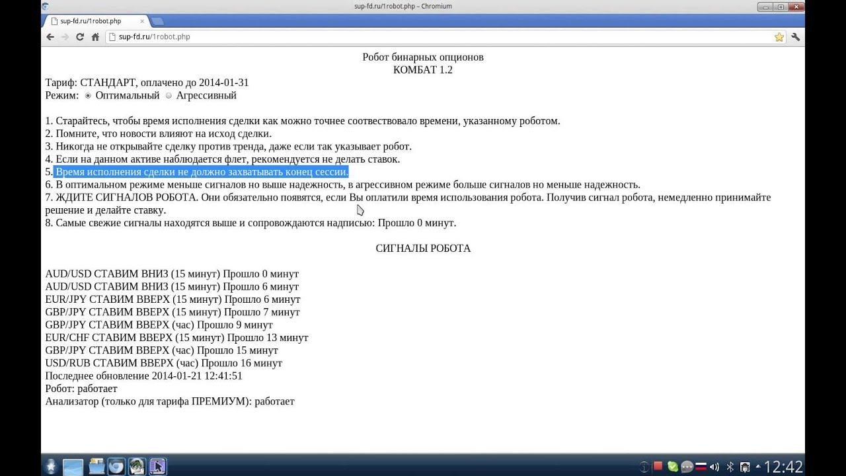Click 'GBP/JPY СТАВИМ ВВЕРХ (час) Прошло 9 минут'
This screenshot has width=846, height=476.
[159, 325]
